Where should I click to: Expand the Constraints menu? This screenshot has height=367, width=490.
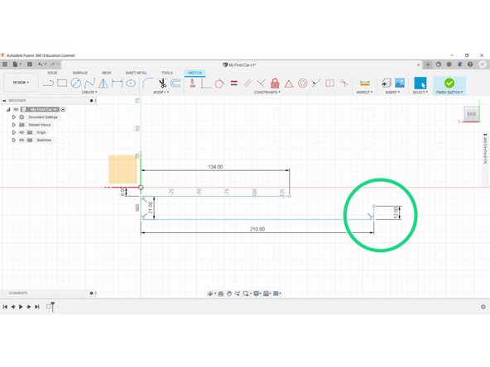click(267, 93)
